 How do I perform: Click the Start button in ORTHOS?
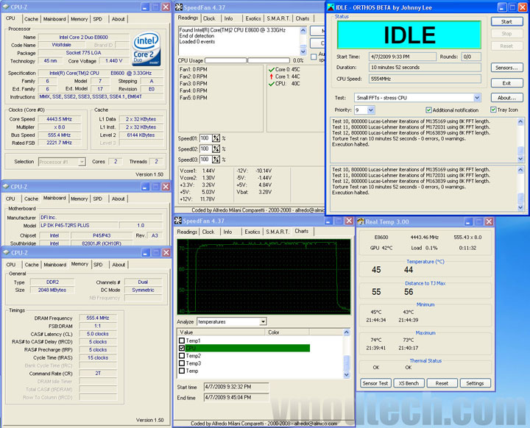point(506,21)
